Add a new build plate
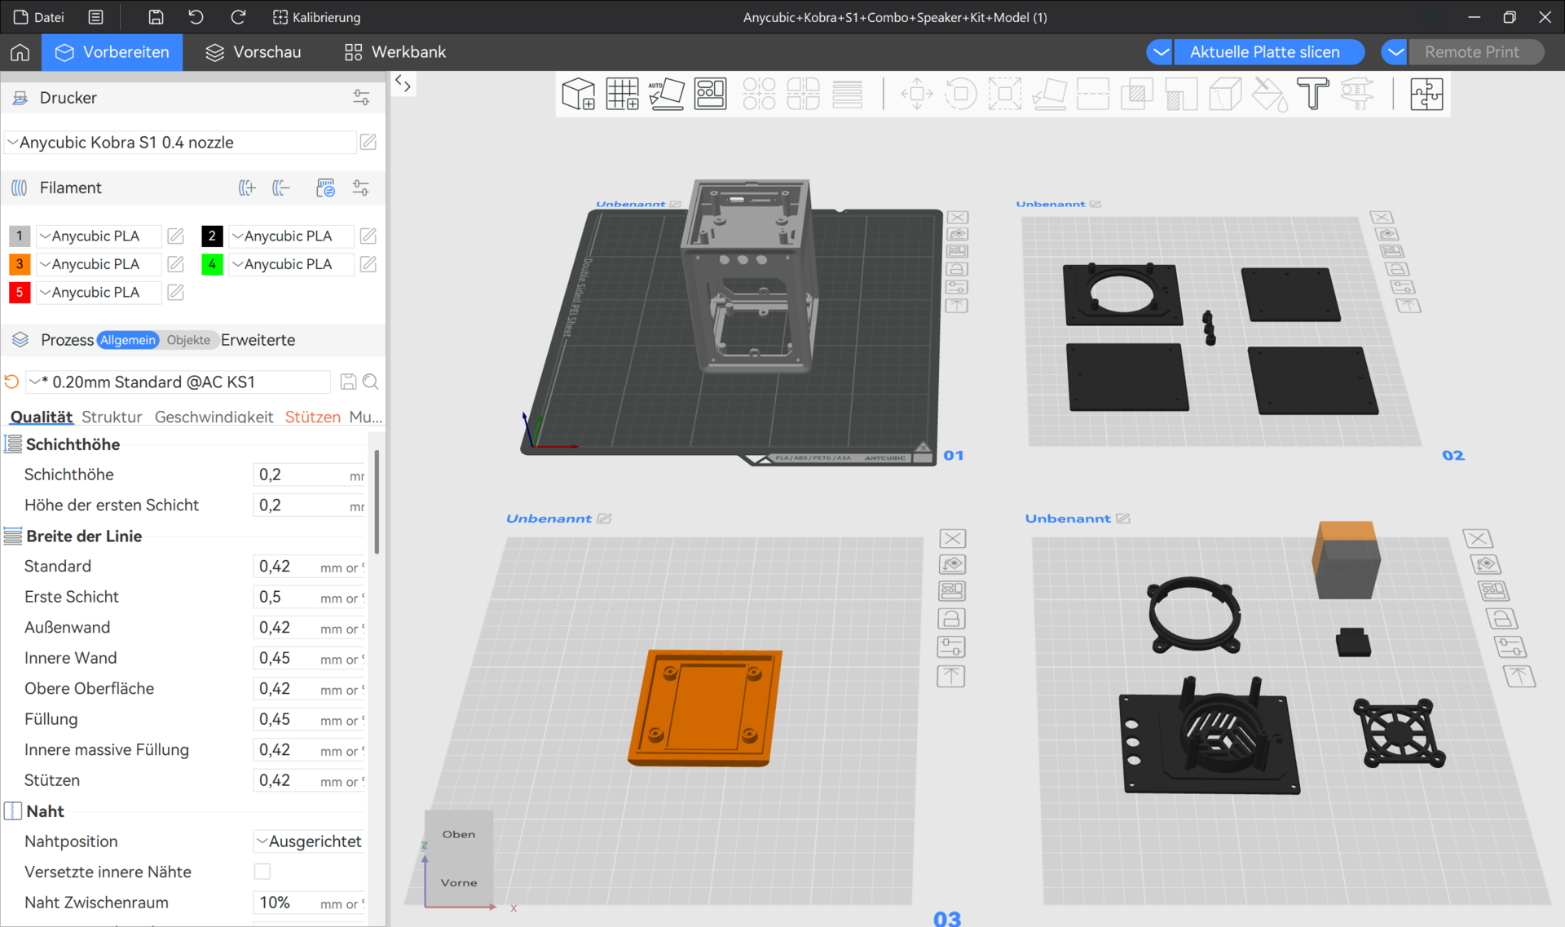 pyautogui.click(x=622, y=95)
